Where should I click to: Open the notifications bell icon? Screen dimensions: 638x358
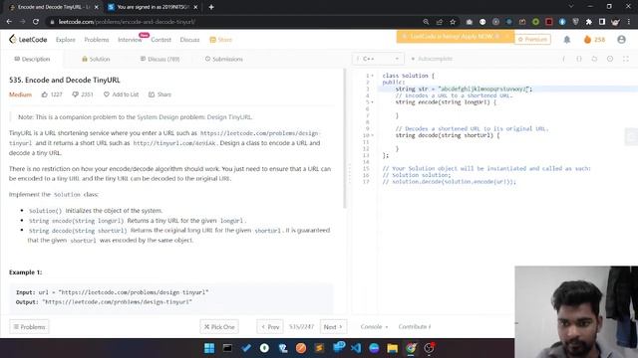coord(567,40)
